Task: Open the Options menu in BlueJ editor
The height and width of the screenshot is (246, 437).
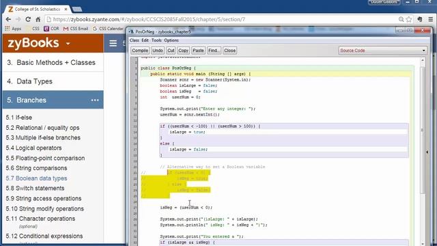Action: [171, 40]
